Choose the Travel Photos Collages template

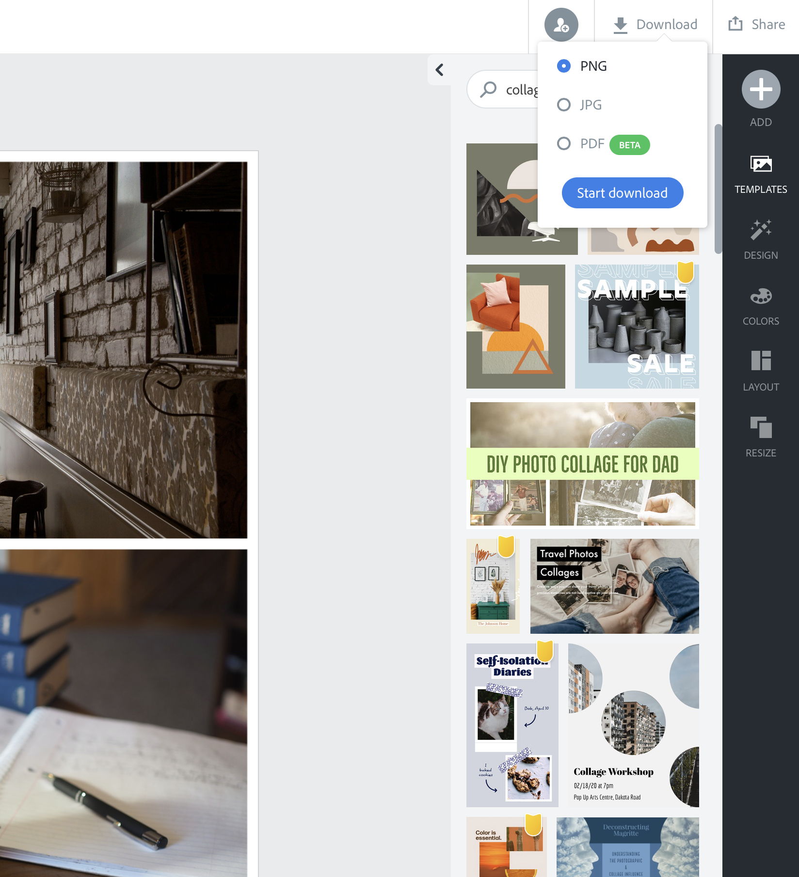pyautogui.click(x=614, y=586)
